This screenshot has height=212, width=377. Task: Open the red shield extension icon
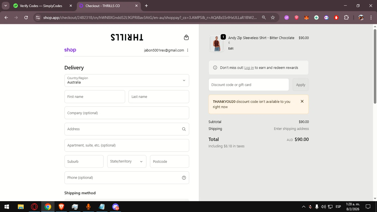point(297,18)
